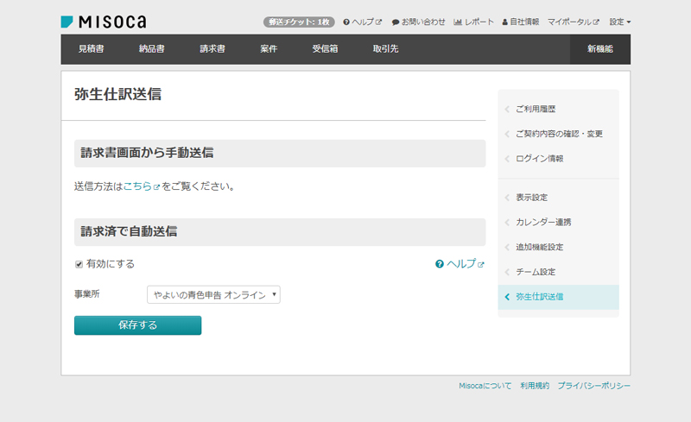The width and height of the screenshot is (691, 422).
Task: Select 弥生仕訳送信 in the sidebar
Action: (x=558, y=297)
